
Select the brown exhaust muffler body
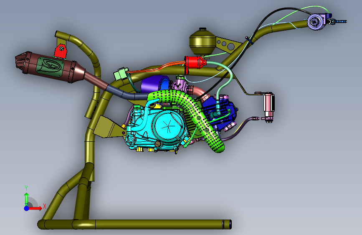50,67
